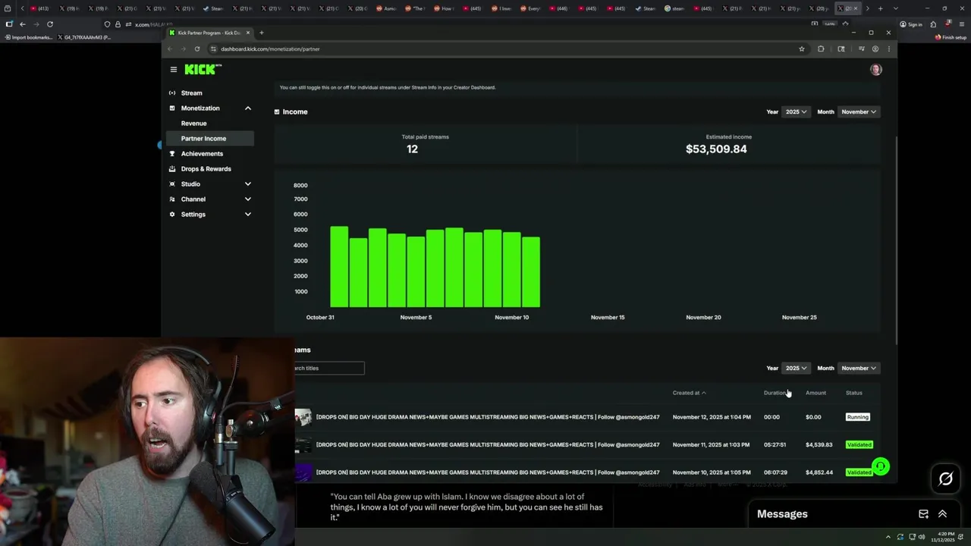This screenshot has width=971, height=546.
Task: Click the green support headset chat button
Action: tap(880, 466)
